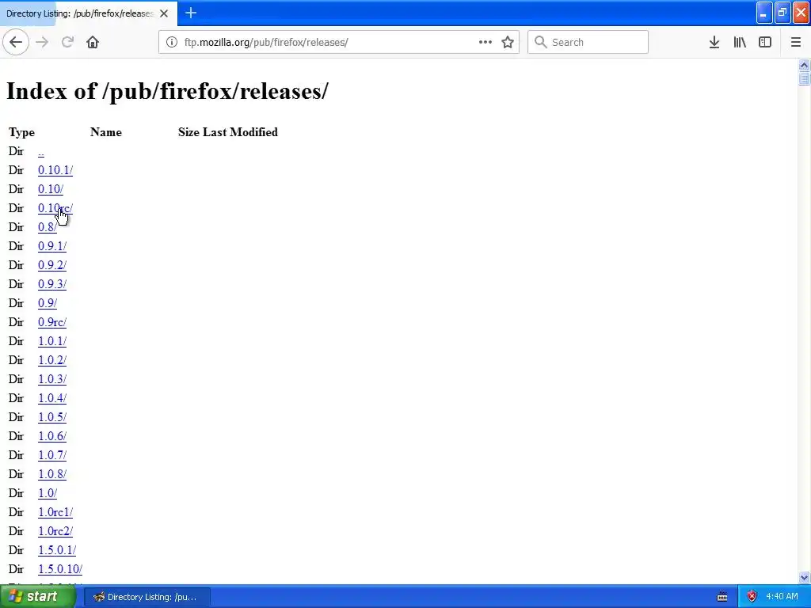Open the 0.10rc/ directory link
Viewport: 811px width, 608px height.
tap(55, 208)
